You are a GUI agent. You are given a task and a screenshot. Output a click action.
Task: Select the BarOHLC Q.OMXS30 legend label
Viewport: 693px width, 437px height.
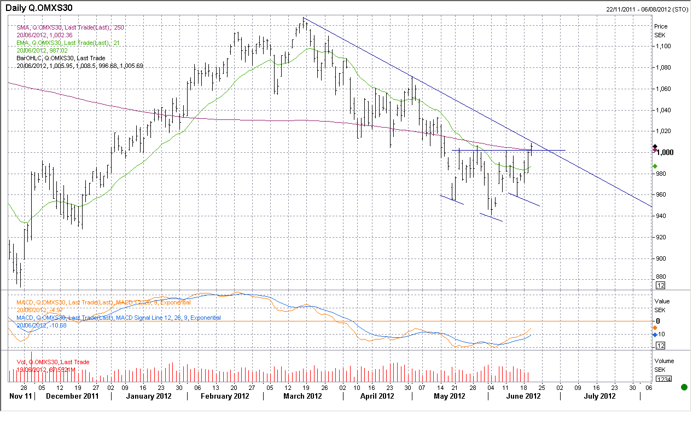tap(61, 58)
